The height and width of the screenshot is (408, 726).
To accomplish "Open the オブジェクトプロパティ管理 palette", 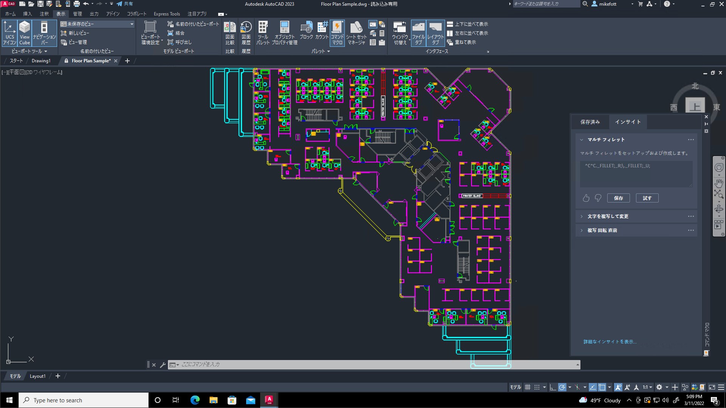I will [x=284, y=32].
